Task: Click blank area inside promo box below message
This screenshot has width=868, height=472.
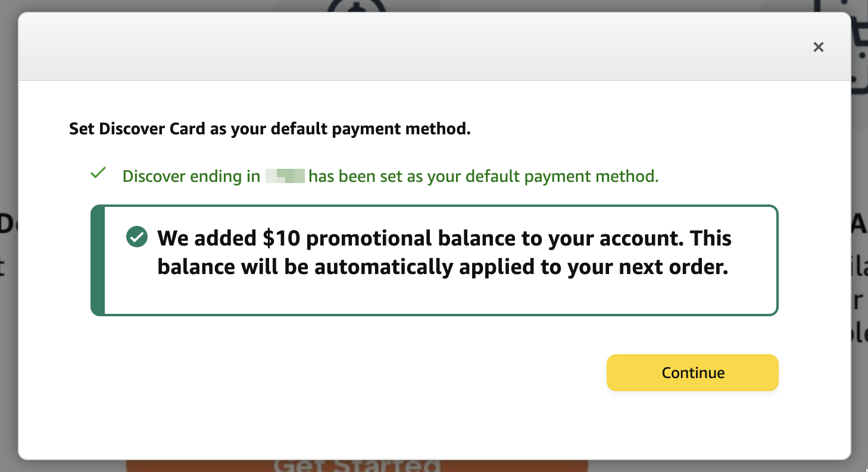Action: click(x=441, y=297)
